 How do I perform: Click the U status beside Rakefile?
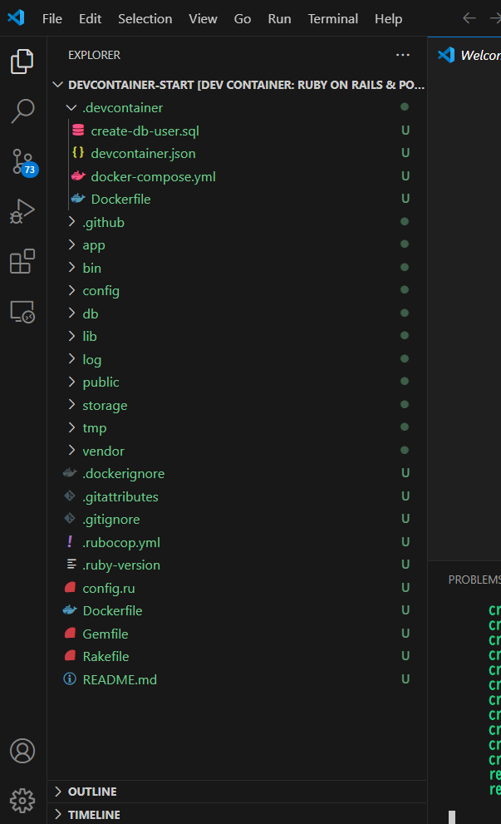tap(405, 656)
